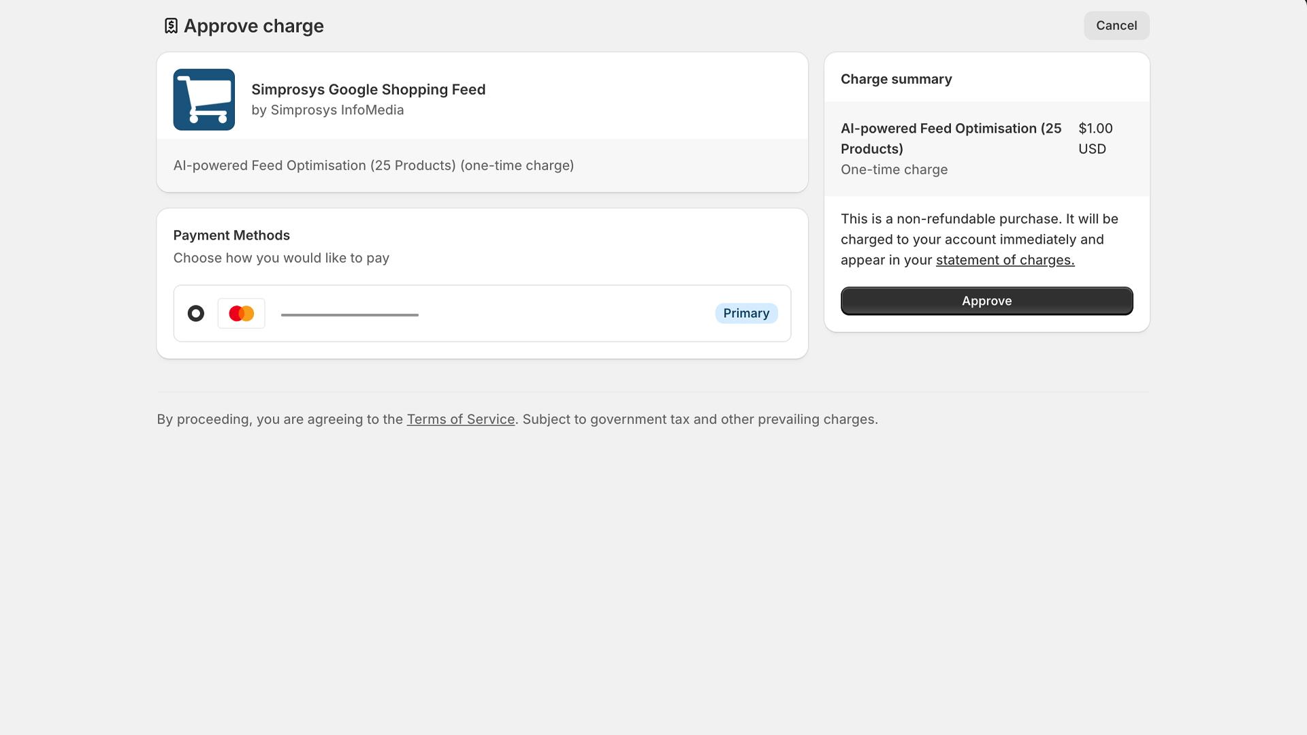The width and height of the screenshot is (1307, 735).
Task: Click the Mastercard brand icon
Action: pos(241,313)
